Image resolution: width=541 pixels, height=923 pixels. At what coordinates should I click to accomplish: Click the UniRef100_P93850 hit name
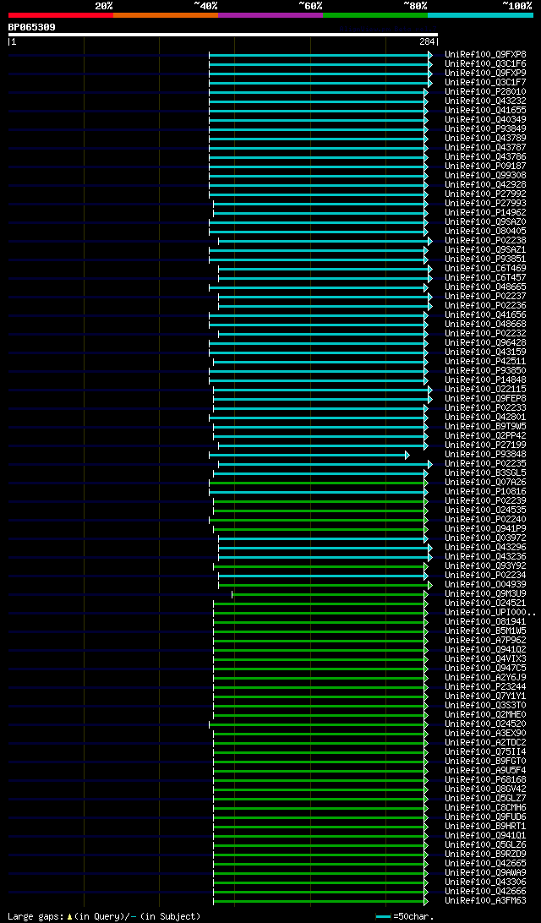pyautogui.click(x=486, y=371)
